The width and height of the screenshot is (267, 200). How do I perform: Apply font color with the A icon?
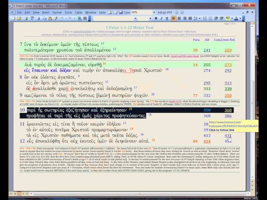tap(236, 18)
